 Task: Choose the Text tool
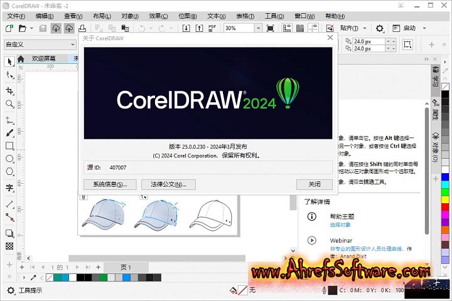[9, 188]
